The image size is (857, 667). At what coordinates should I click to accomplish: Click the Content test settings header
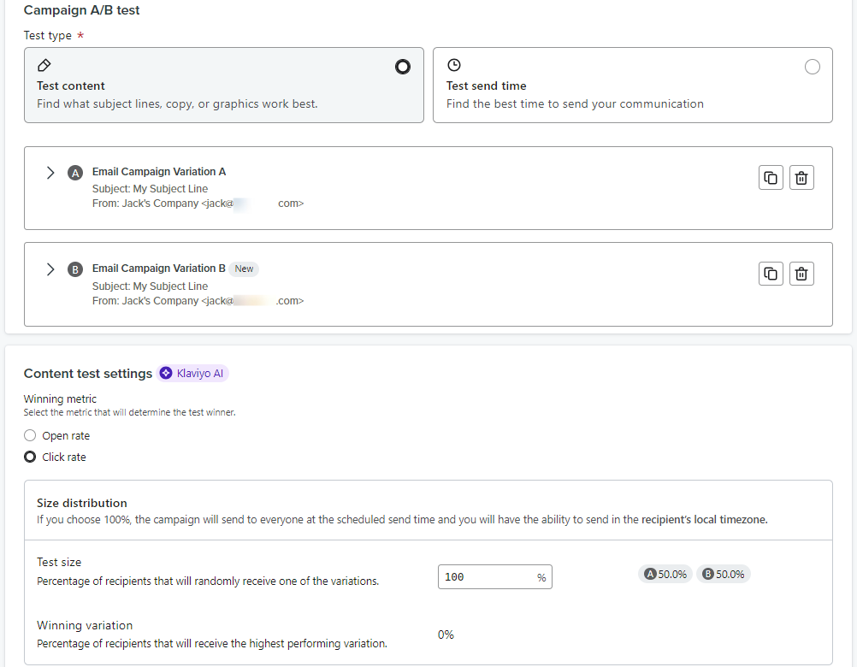(x=88, y=373)
